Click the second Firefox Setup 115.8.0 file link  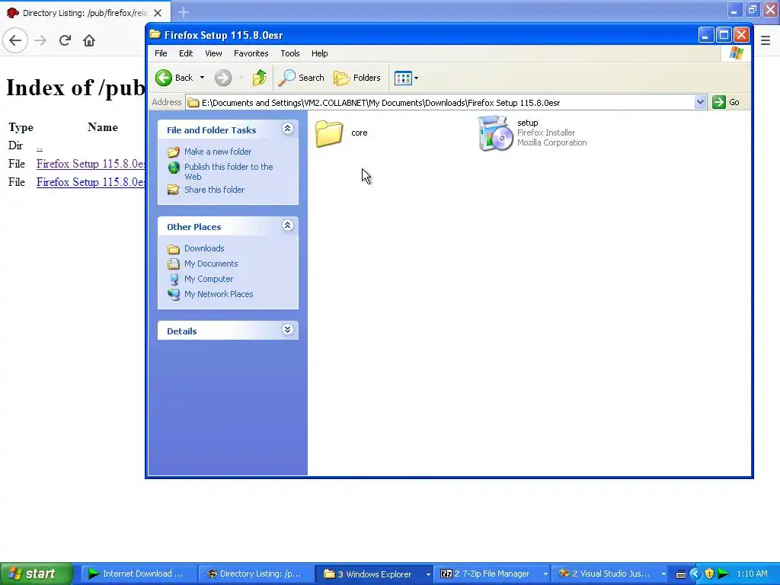pyautogui.click(x=91, y=182)
